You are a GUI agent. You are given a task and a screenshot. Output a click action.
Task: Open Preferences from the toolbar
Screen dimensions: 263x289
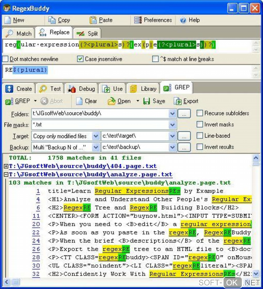pos(153,20)
